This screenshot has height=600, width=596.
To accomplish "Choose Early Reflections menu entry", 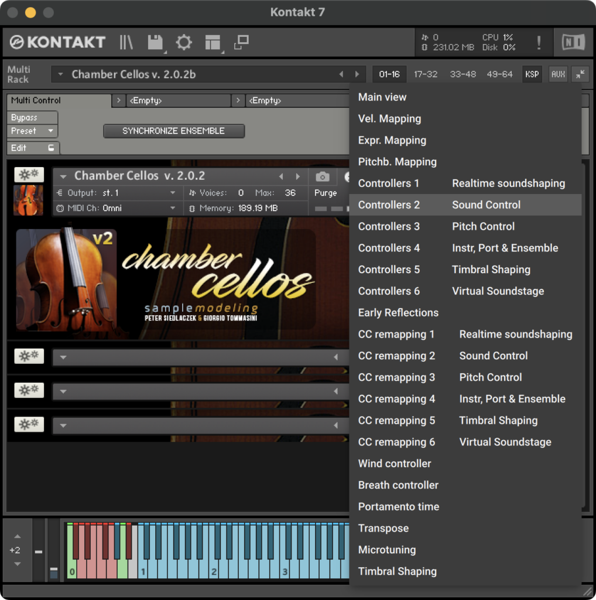I will click(x=465, y=313).
